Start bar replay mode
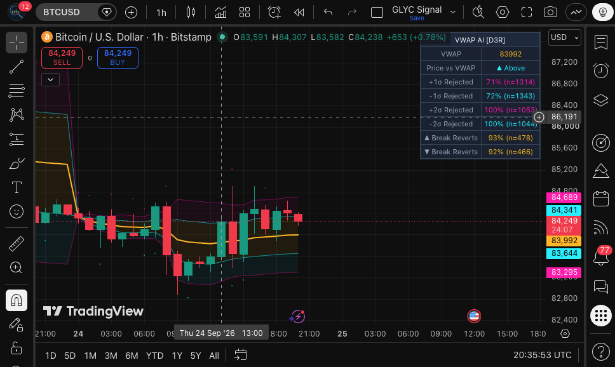The height and width of the screenshot is (367, 615). [299, 12]
